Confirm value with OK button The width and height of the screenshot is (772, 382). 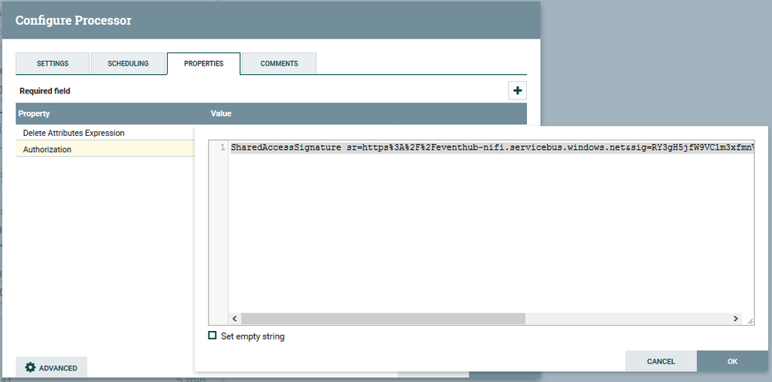click(x=732, y=361)
